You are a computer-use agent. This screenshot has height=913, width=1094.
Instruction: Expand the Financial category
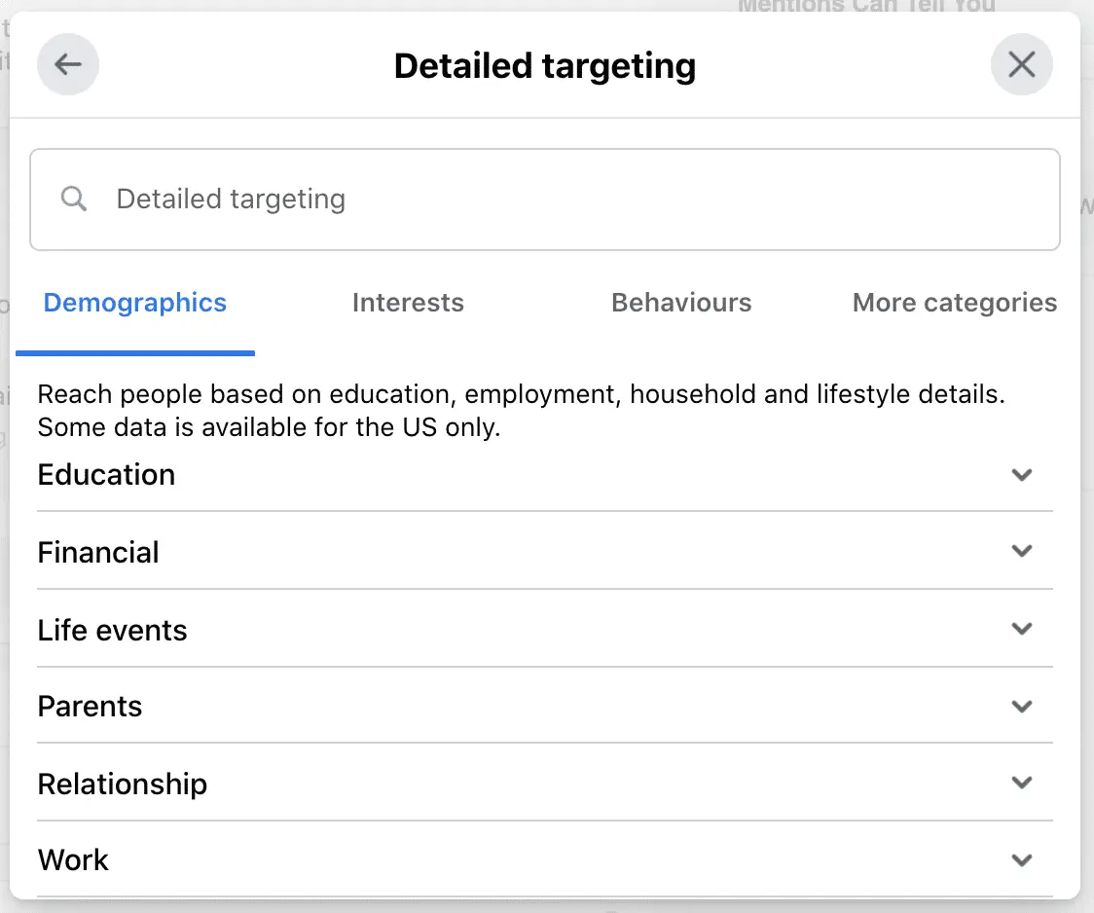tap(1022, 551)
